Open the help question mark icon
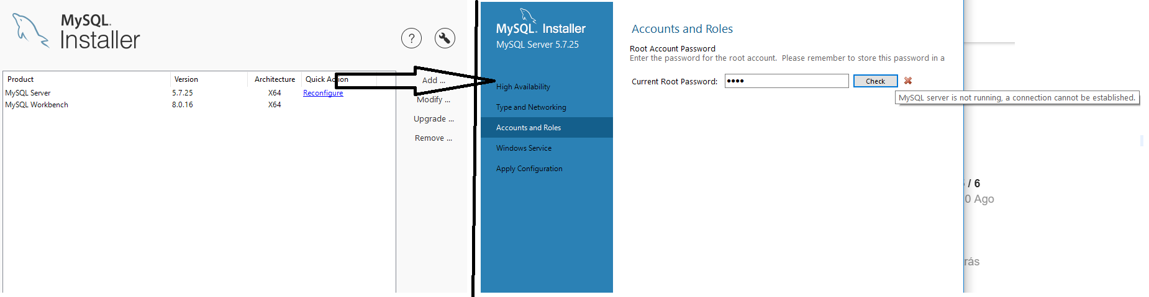1149x297 pixels. point(411,38)
